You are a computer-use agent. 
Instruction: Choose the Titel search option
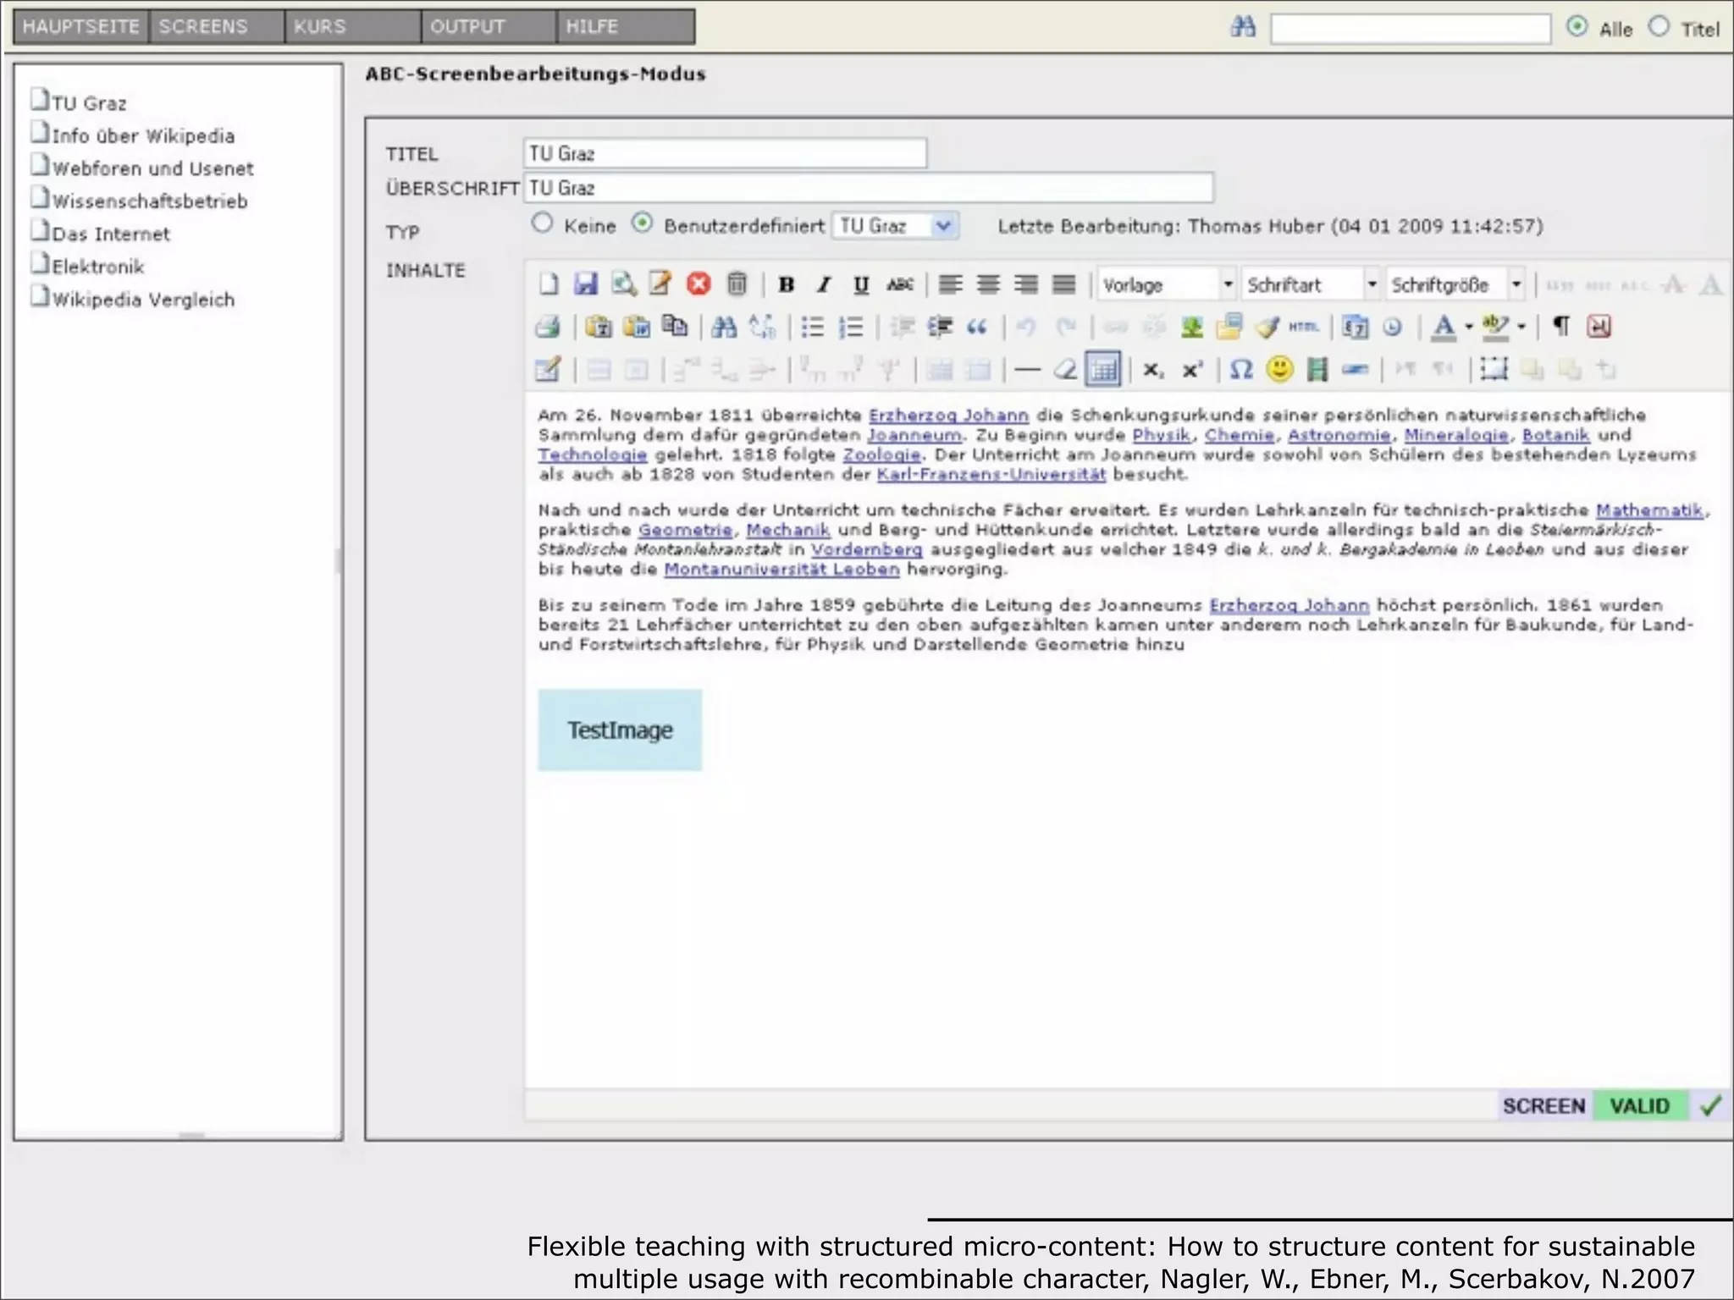[1659, 27]
